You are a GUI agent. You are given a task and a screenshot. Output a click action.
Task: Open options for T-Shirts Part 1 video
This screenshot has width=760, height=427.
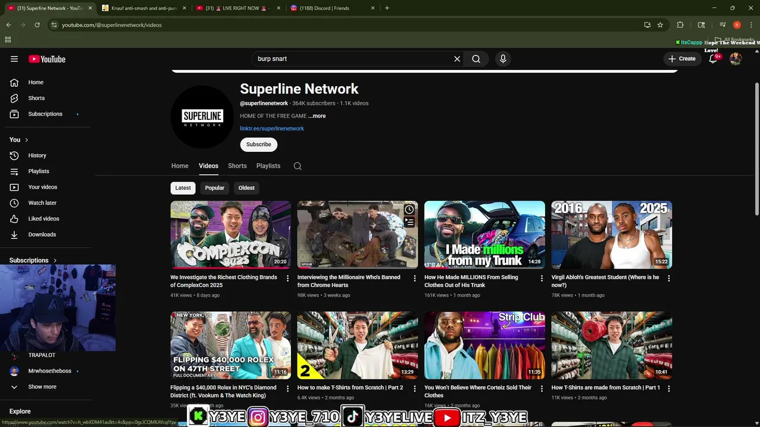tap(669, 388)
